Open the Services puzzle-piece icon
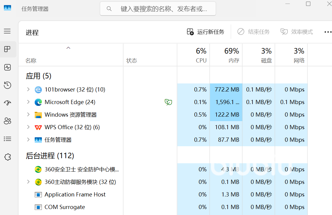Screen dimensions: 332x215 7,157
